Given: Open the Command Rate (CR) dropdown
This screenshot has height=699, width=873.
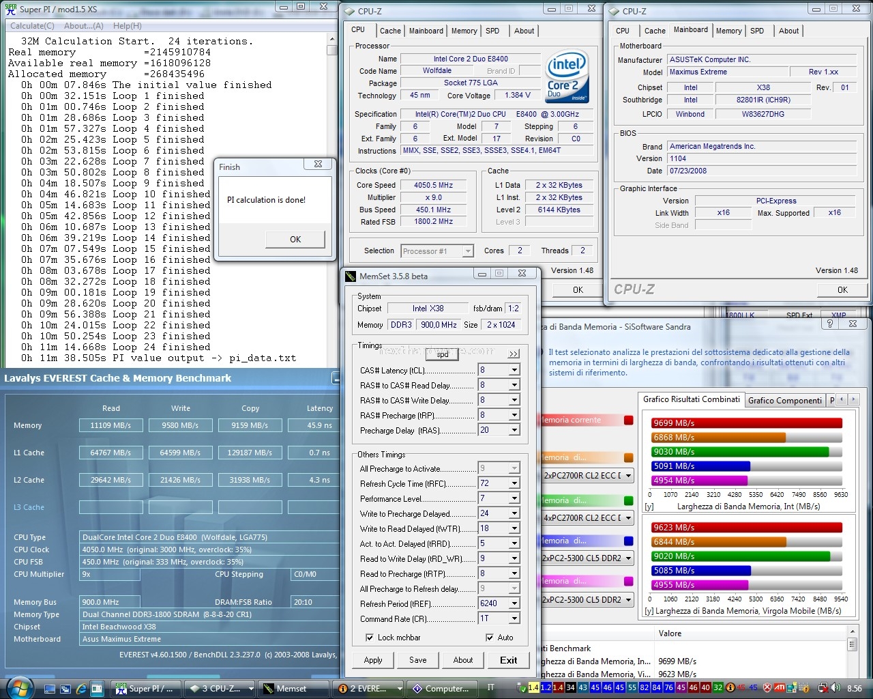Looking at the screenshot, I should pos(514,618).
